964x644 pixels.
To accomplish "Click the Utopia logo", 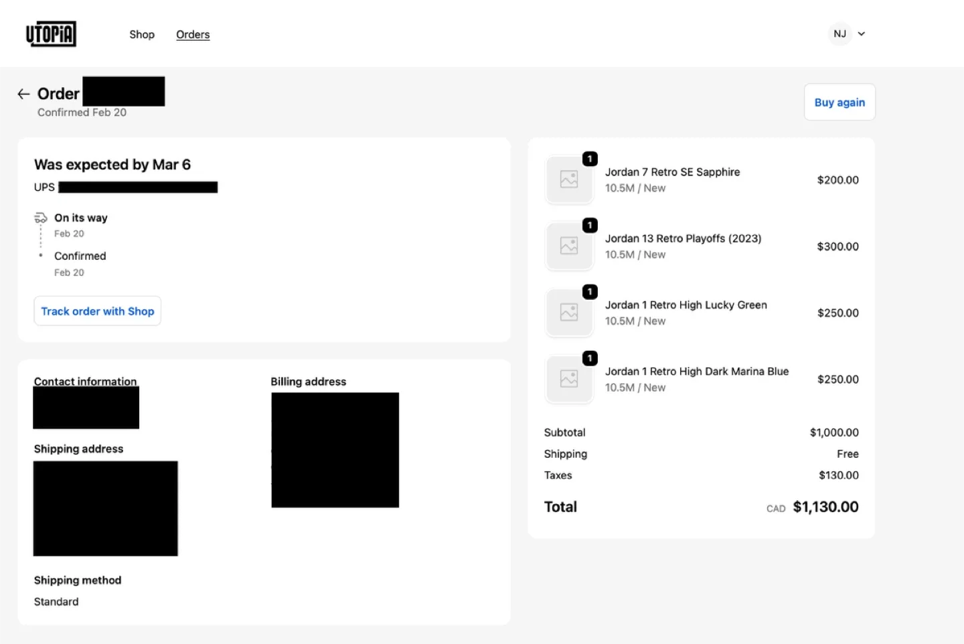I will click(51, 34).
